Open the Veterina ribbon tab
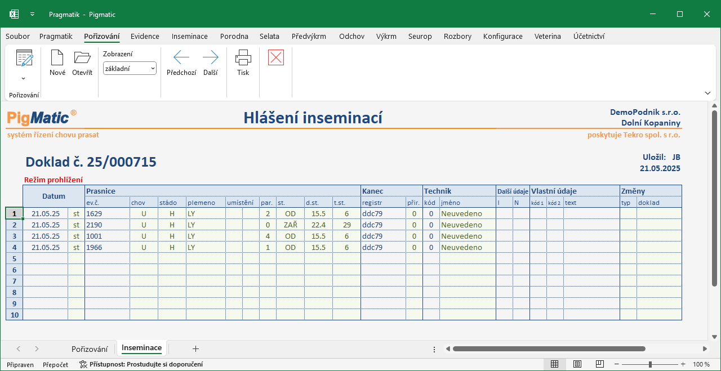Screen dimensions: 721x371 pyautogui.click(x=548, y=36)
